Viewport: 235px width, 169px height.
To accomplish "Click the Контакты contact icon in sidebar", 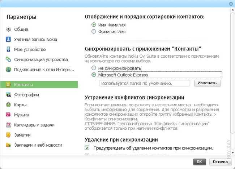I will pos(8,84).
